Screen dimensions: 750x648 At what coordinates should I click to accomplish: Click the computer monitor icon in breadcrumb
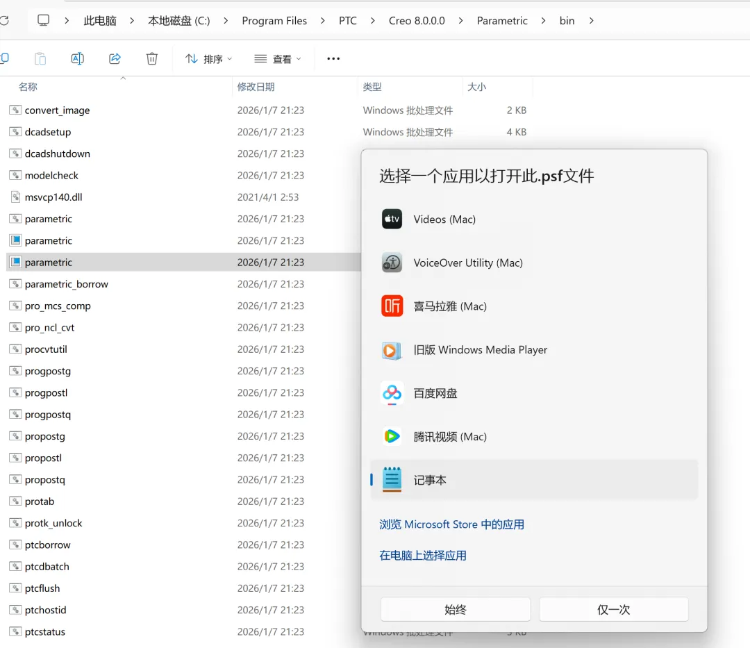pyautogui.click(x=44, y=21)
